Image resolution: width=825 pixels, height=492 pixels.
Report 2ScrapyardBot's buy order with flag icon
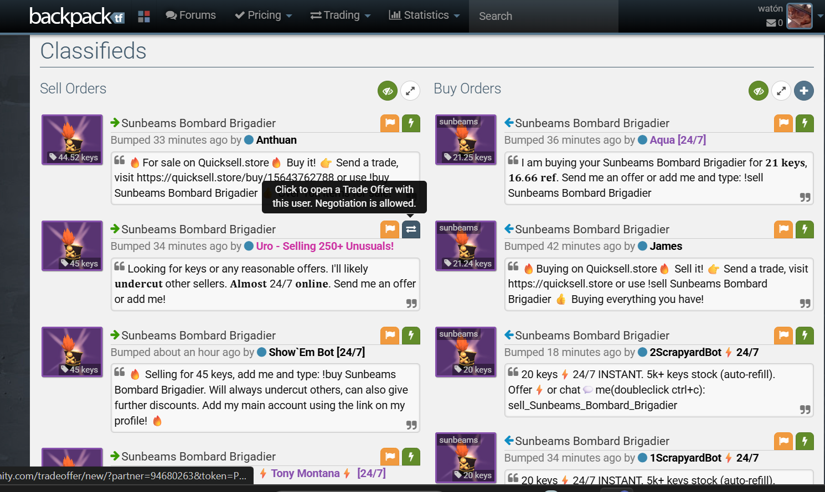[x=783, y=335]
